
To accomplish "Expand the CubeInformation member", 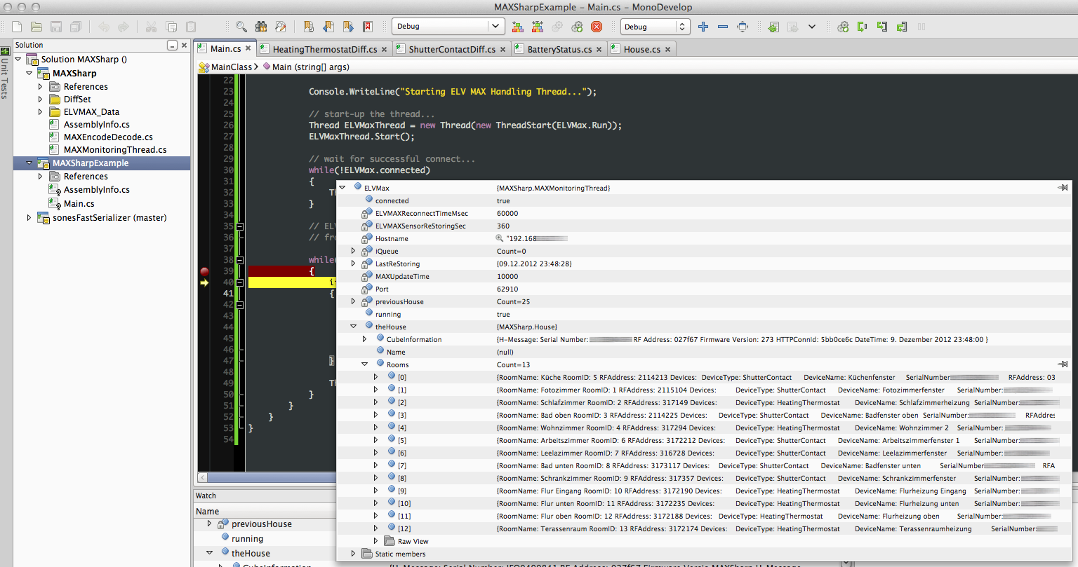I will [364, 339].
